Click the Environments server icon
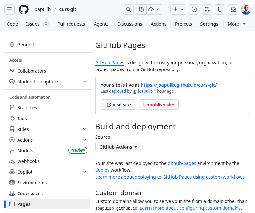This screenshot has width=255, height=213. pos(12,182)
